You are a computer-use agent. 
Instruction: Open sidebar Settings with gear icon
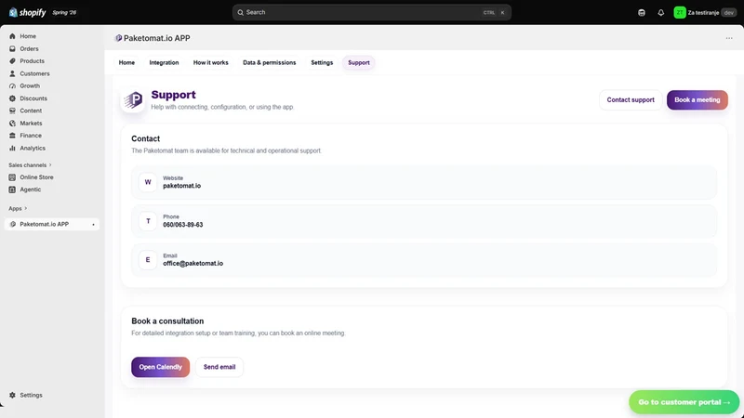[31, 395]
